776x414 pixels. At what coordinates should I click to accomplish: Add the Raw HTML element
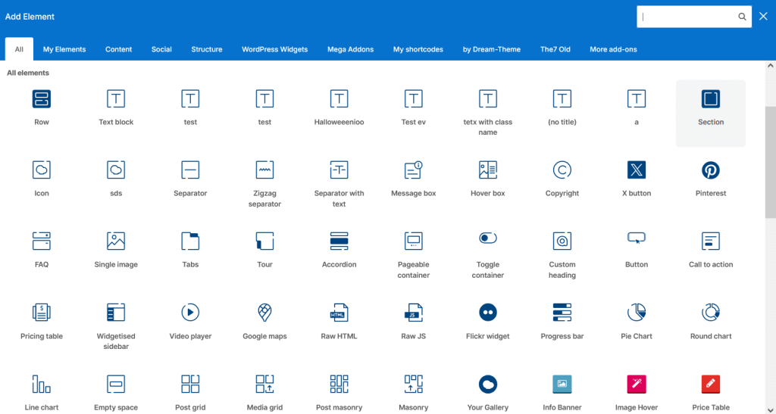339,322
